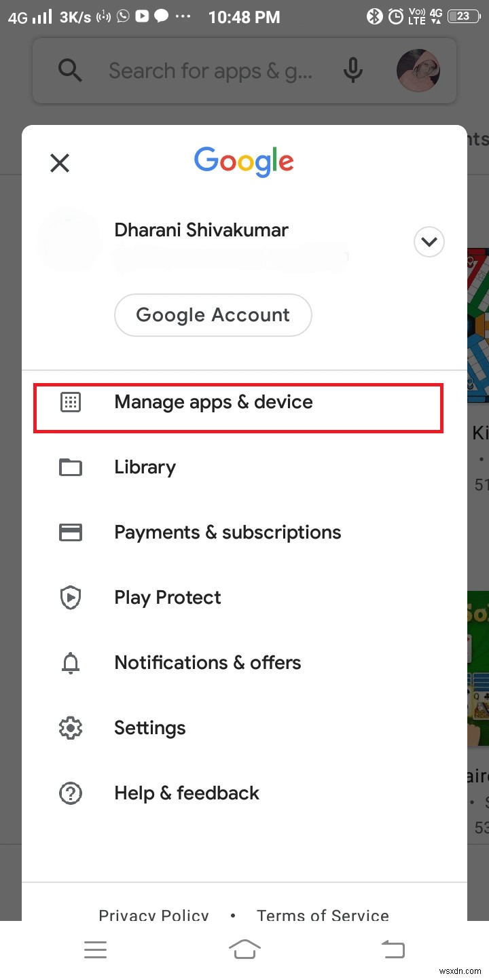The image size is (489, 978).
Task: Tap the Notifications bell icon
Action: [71, 663]
